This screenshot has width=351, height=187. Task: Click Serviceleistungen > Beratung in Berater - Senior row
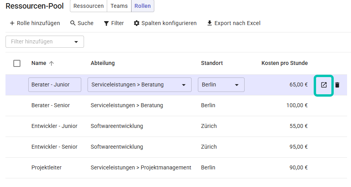(x=127, y=105)
